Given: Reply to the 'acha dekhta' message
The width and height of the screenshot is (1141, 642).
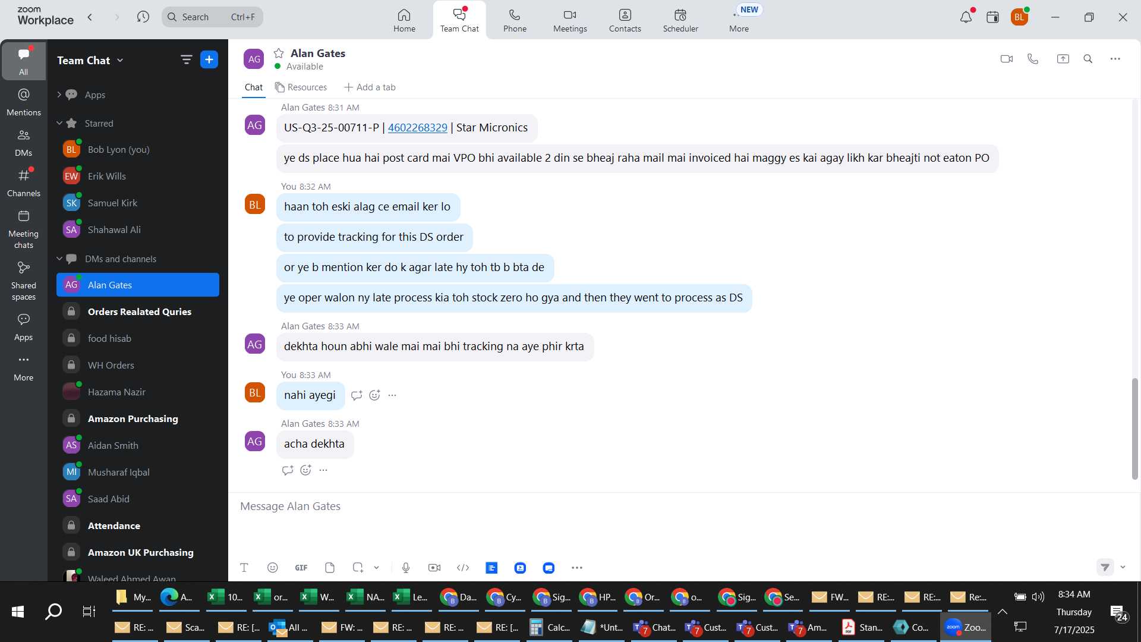Looking at the screenshot, I should coord(288,470).
